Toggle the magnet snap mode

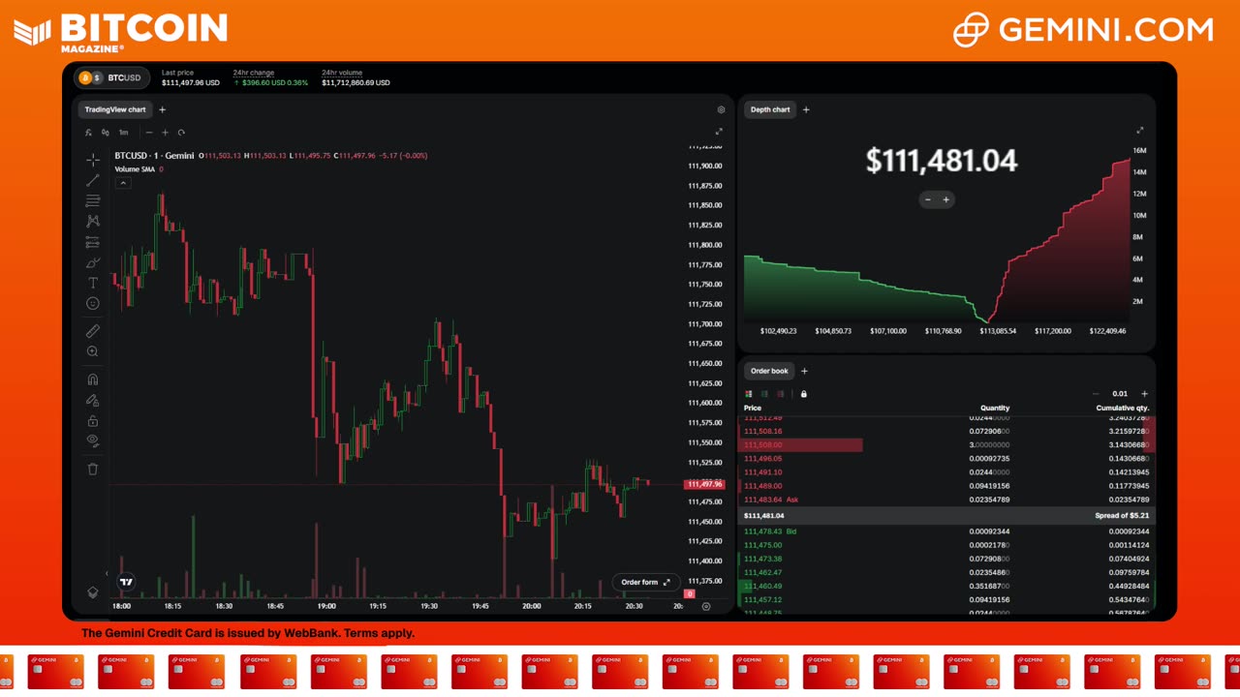(93, 379)
